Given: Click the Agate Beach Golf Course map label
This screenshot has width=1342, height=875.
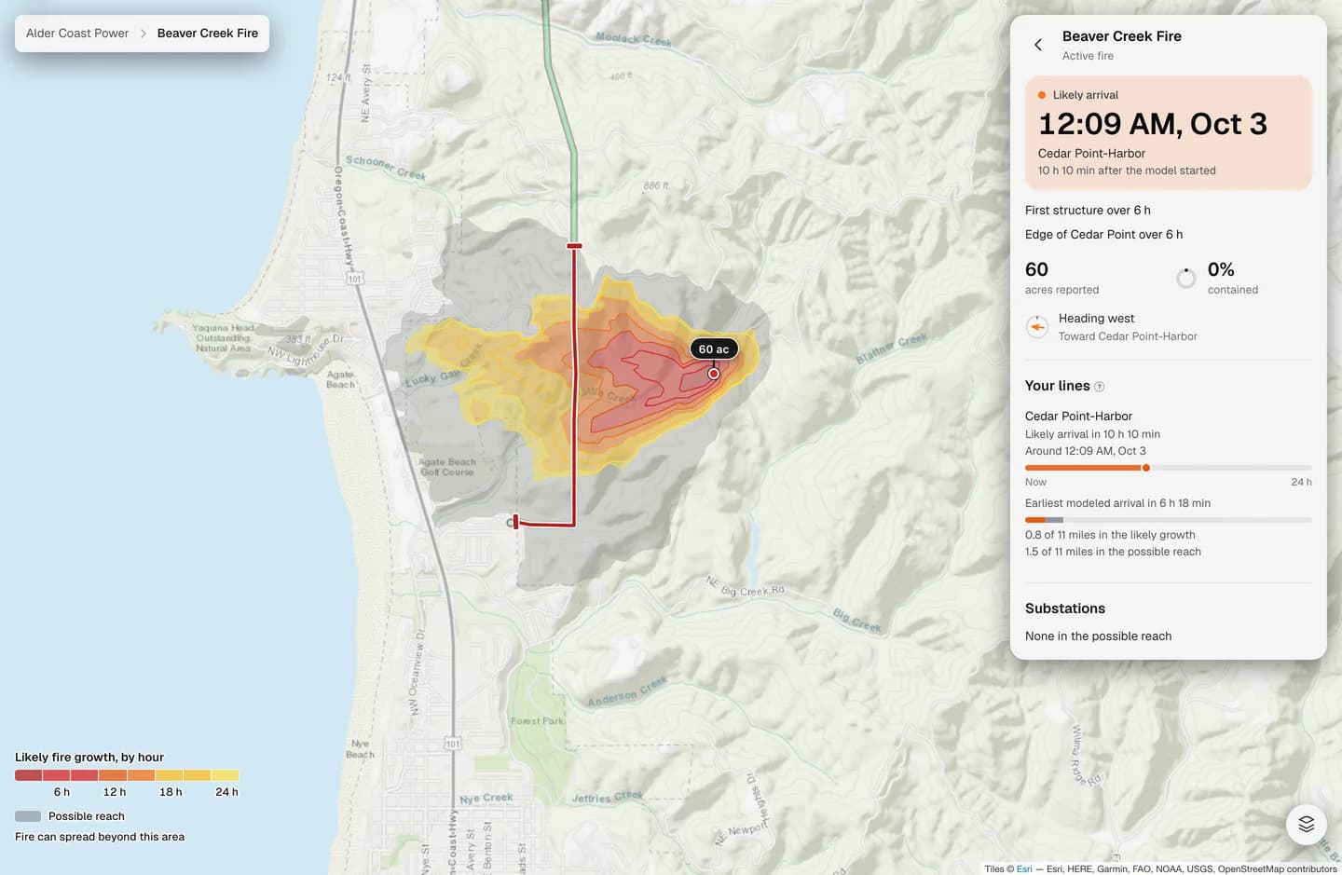Looking at the screenshot, I should point(447,467).
